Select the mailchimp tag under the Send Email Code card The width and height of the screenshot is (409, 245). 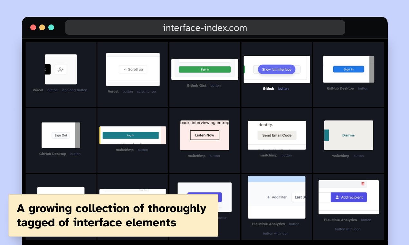(x=269, y=155)
